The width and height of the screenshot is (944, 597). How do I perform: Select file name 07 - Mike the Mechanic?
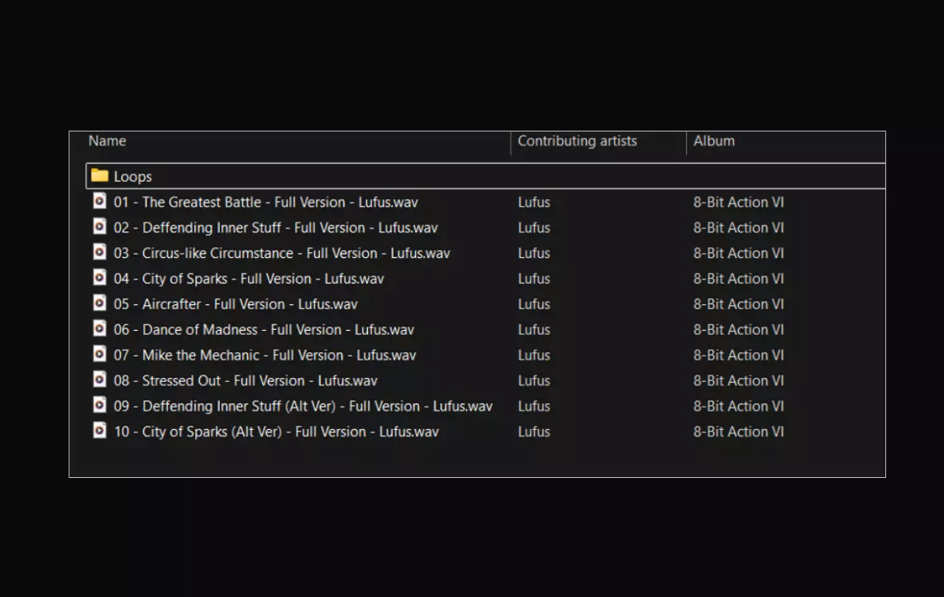point(265,355)
